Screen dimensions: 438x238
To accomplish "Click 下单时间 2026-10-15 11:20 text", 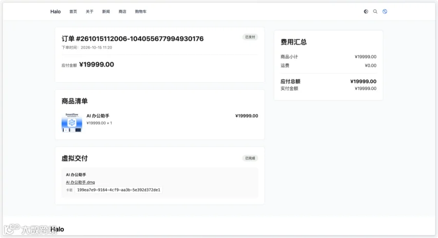I will (87, 48).
